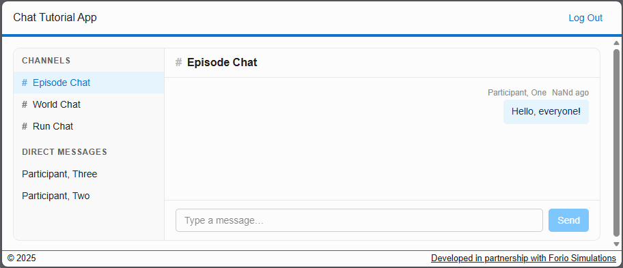Open the Run Chat channel

[x=89, y=126]
